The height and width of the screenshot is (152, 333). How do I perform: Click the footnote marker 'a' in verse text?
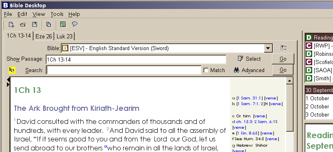(105, 146)
